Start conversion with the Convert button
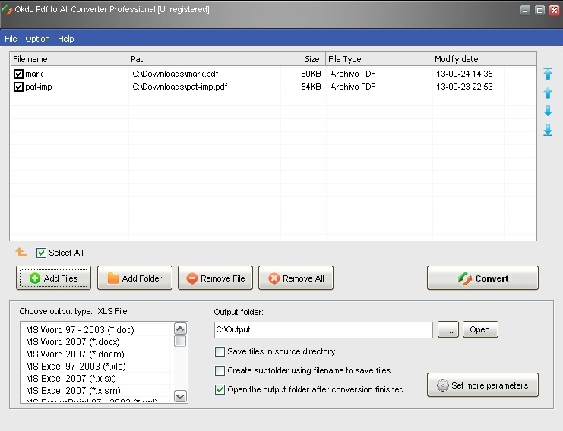Image resolution: width=563 pixels, height=431 pixels. (x=482, y=278)
